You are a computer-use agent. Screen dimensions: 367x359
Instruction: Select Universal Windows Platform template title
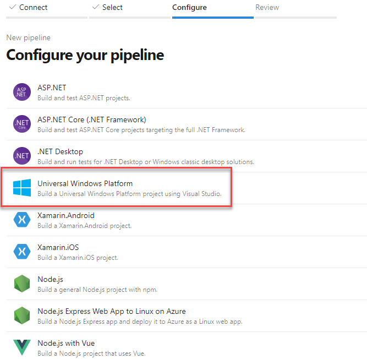point(85,183)
